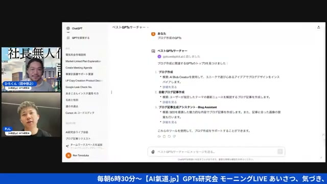Click the ChatGPT logo icon in sidebar
Image resolution: width=327 pixels, height=184 pixels.
pyautogui.click(x=68, y=29)
